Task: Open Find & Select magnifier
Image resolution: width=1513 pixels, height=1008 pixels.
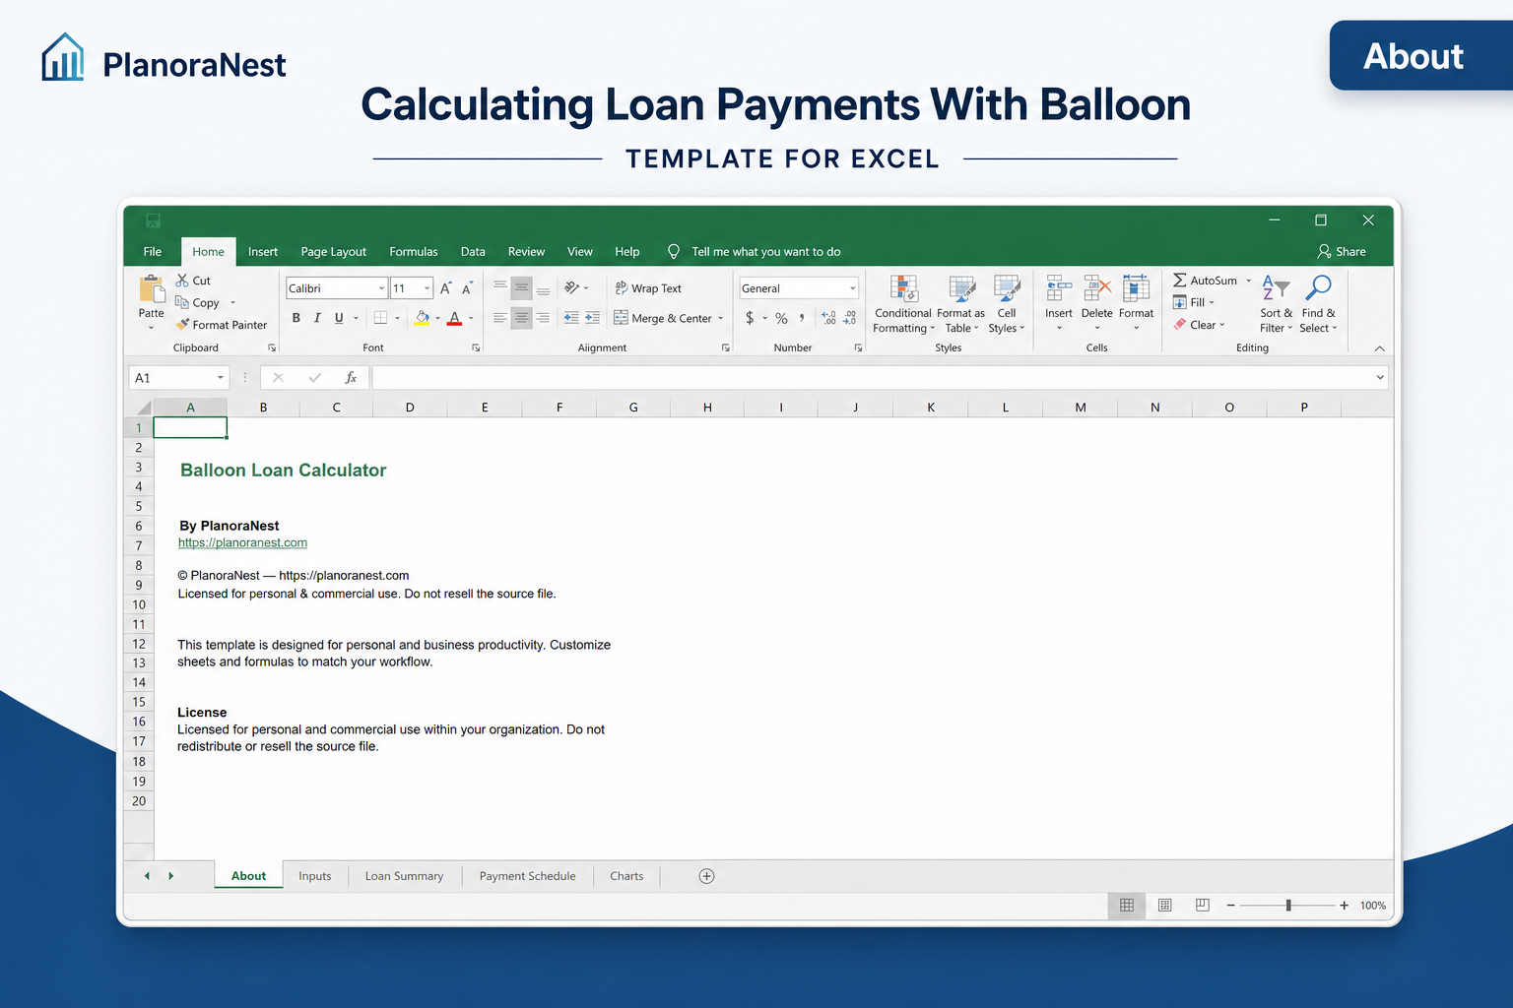Action: (1318, 304)
